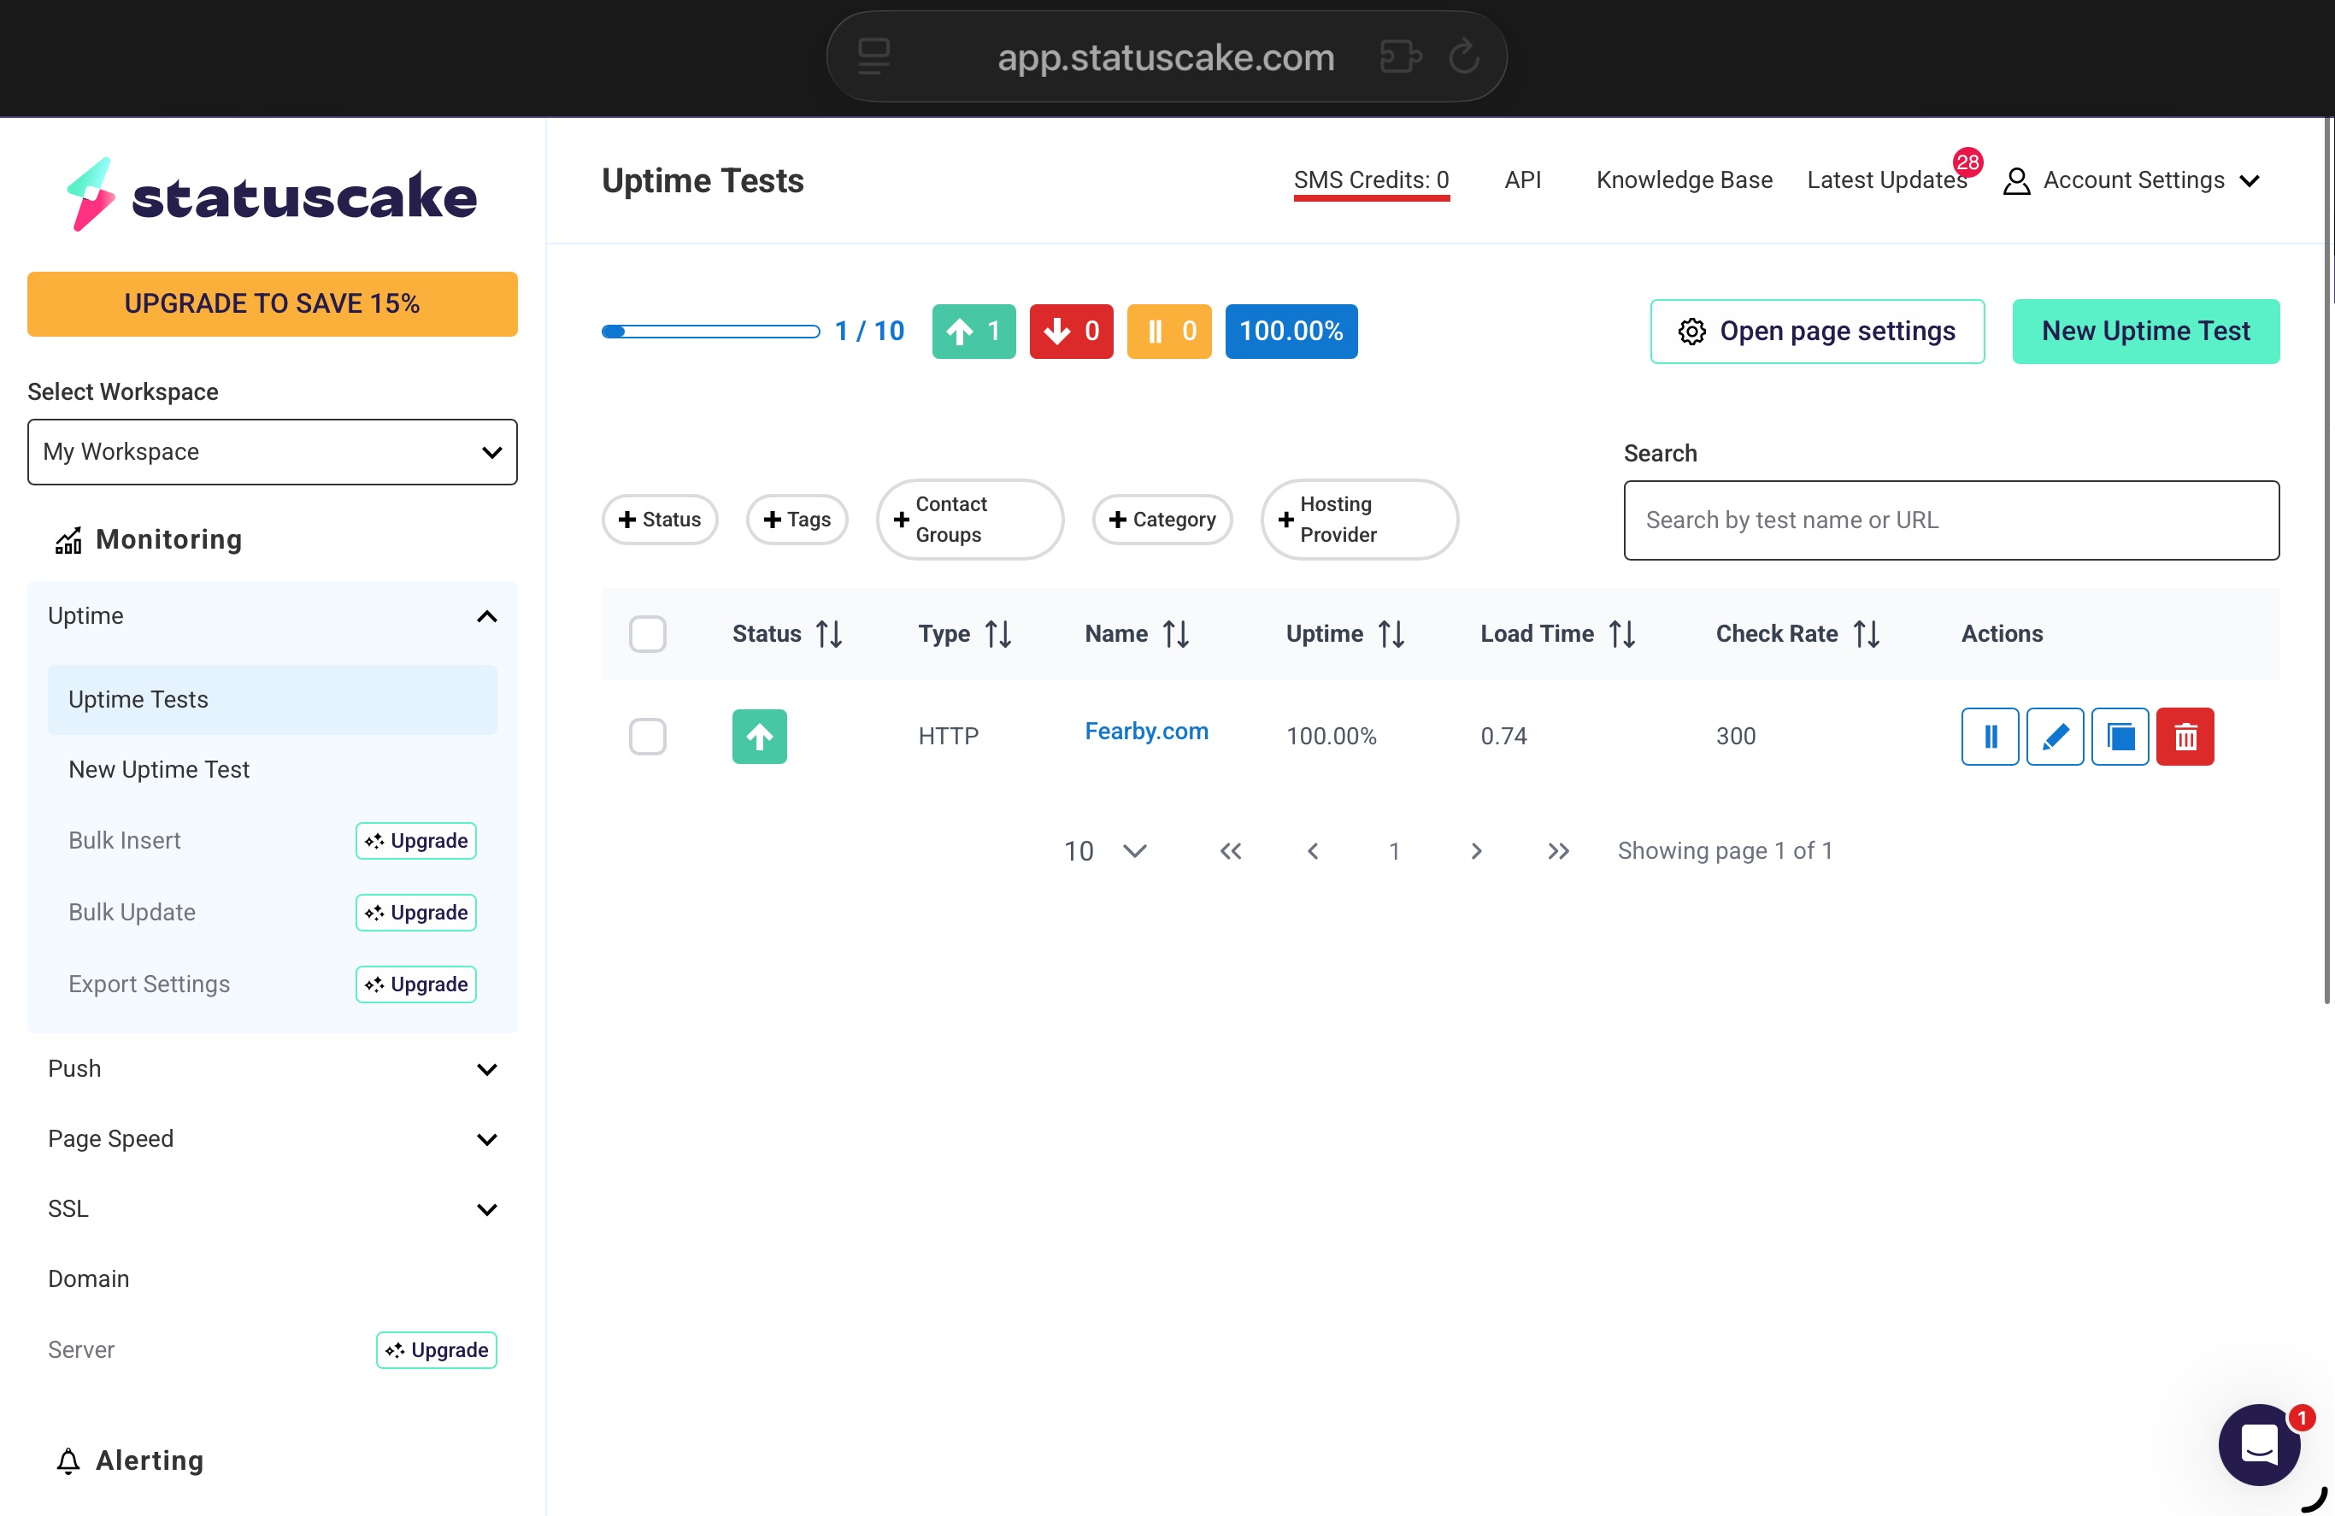Open the My Workspace dropdown

coord(272,451)
